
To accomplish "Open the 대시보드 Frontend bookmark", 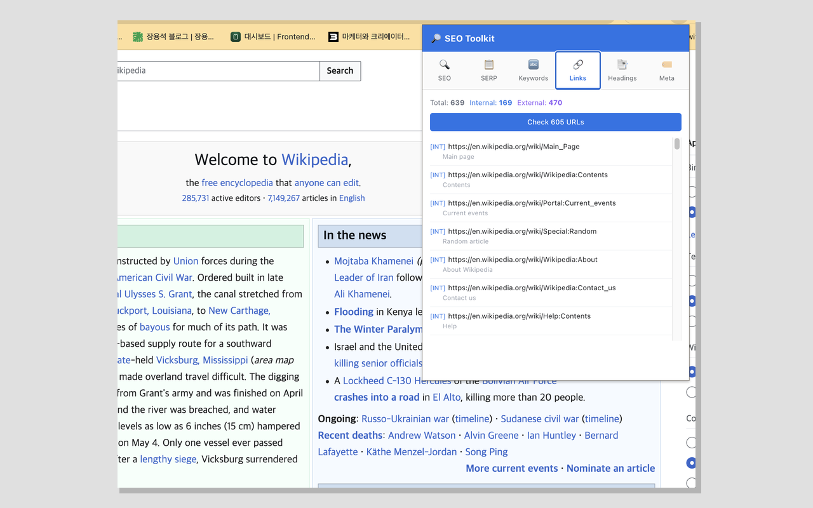I will coord(273,37).
